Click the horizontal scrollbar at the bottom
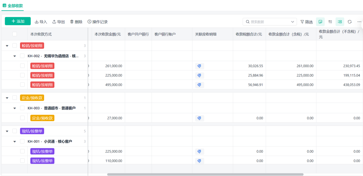This screenshot has height=176, width=363. pos(205,174)
